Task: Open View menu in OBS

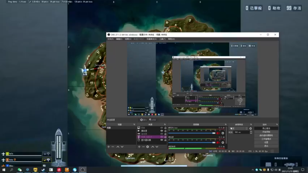Action: pos(128,39)
